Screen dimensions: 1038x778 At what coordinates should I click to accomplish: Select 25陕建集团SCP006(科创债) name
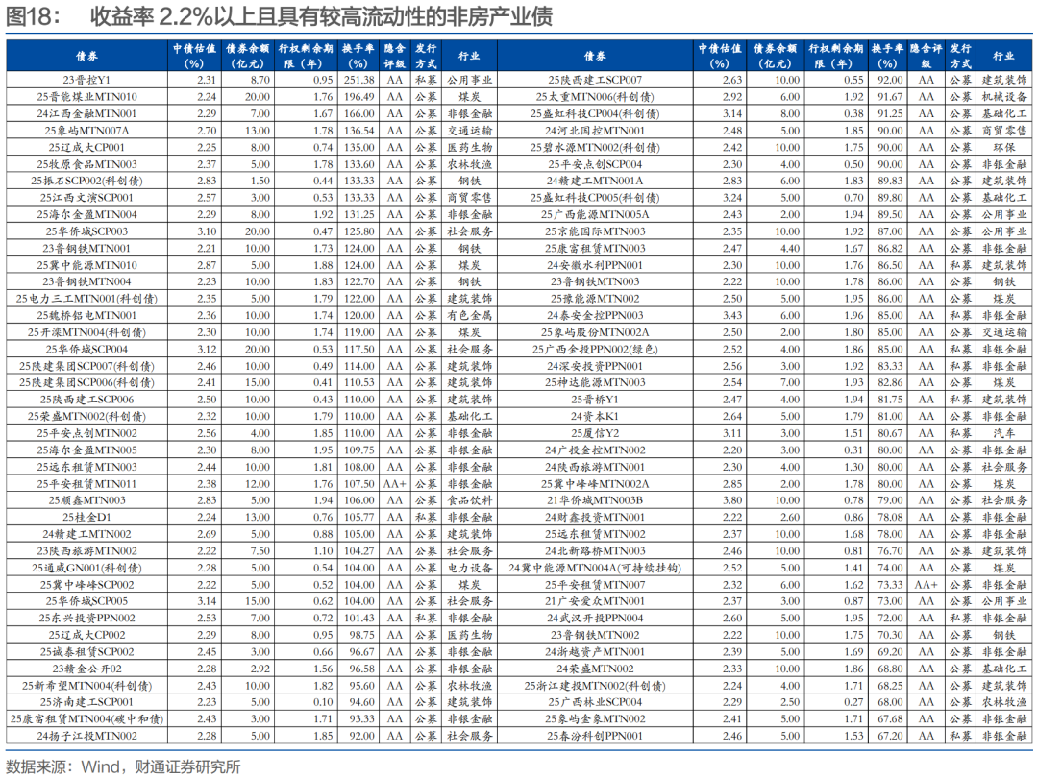tap(86, 382)
